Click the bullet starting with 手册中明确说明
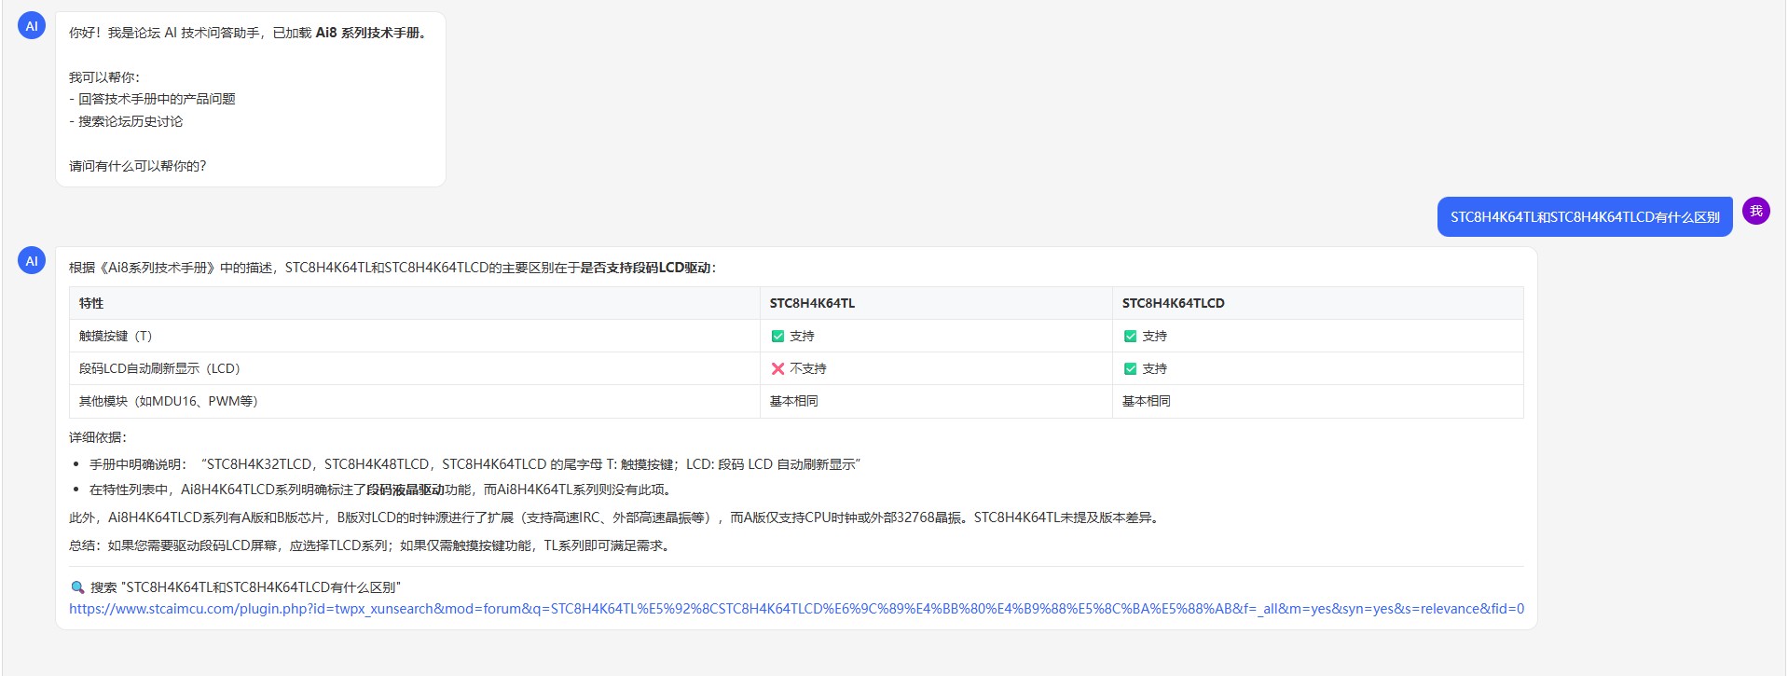The height and width of the screenshot is (676, 1788). 475,464
